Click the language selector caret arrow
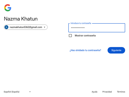 [30, 92]
